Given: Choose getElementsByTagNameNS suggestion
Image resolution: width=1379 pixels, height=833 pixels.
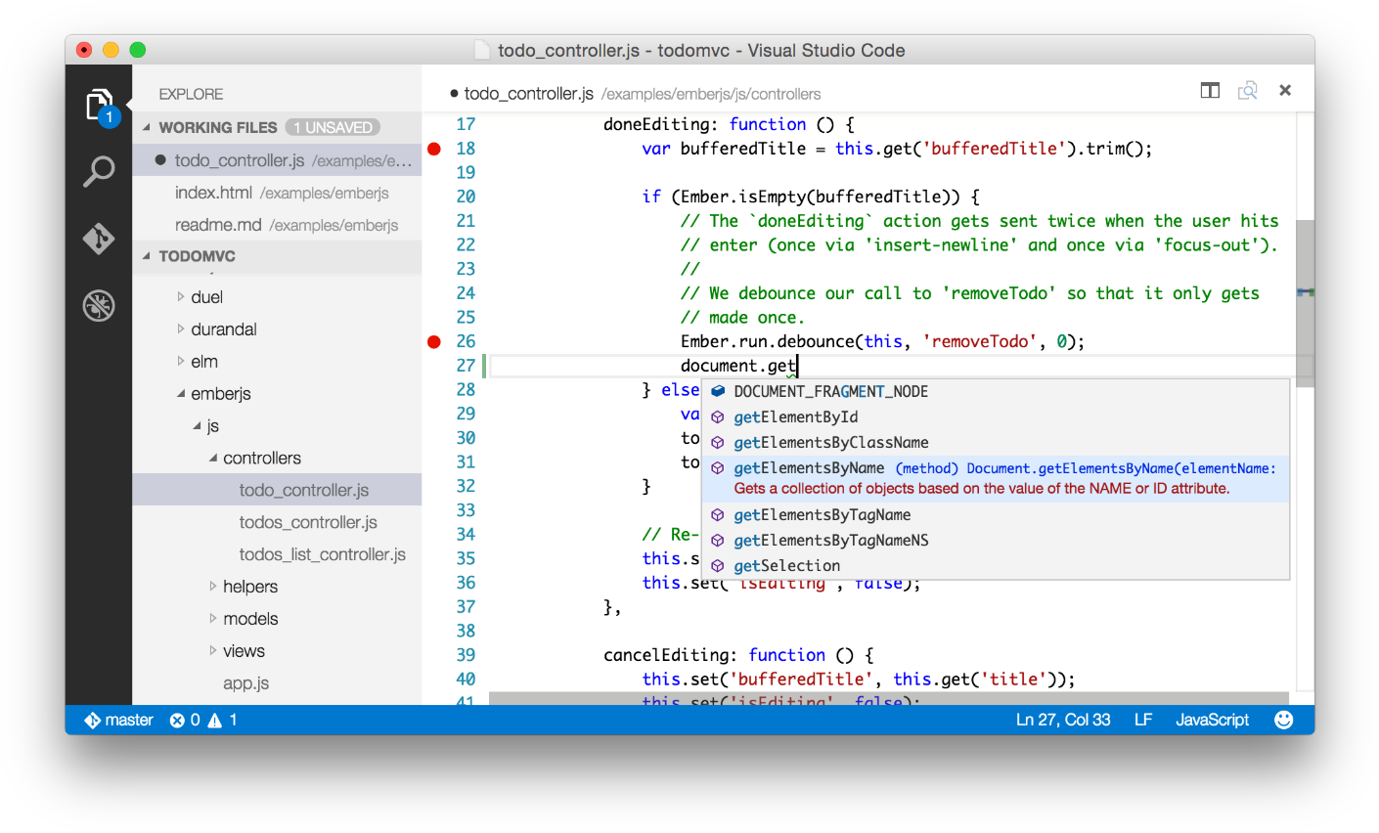Looking at the screenshot, I should (995, 540).
